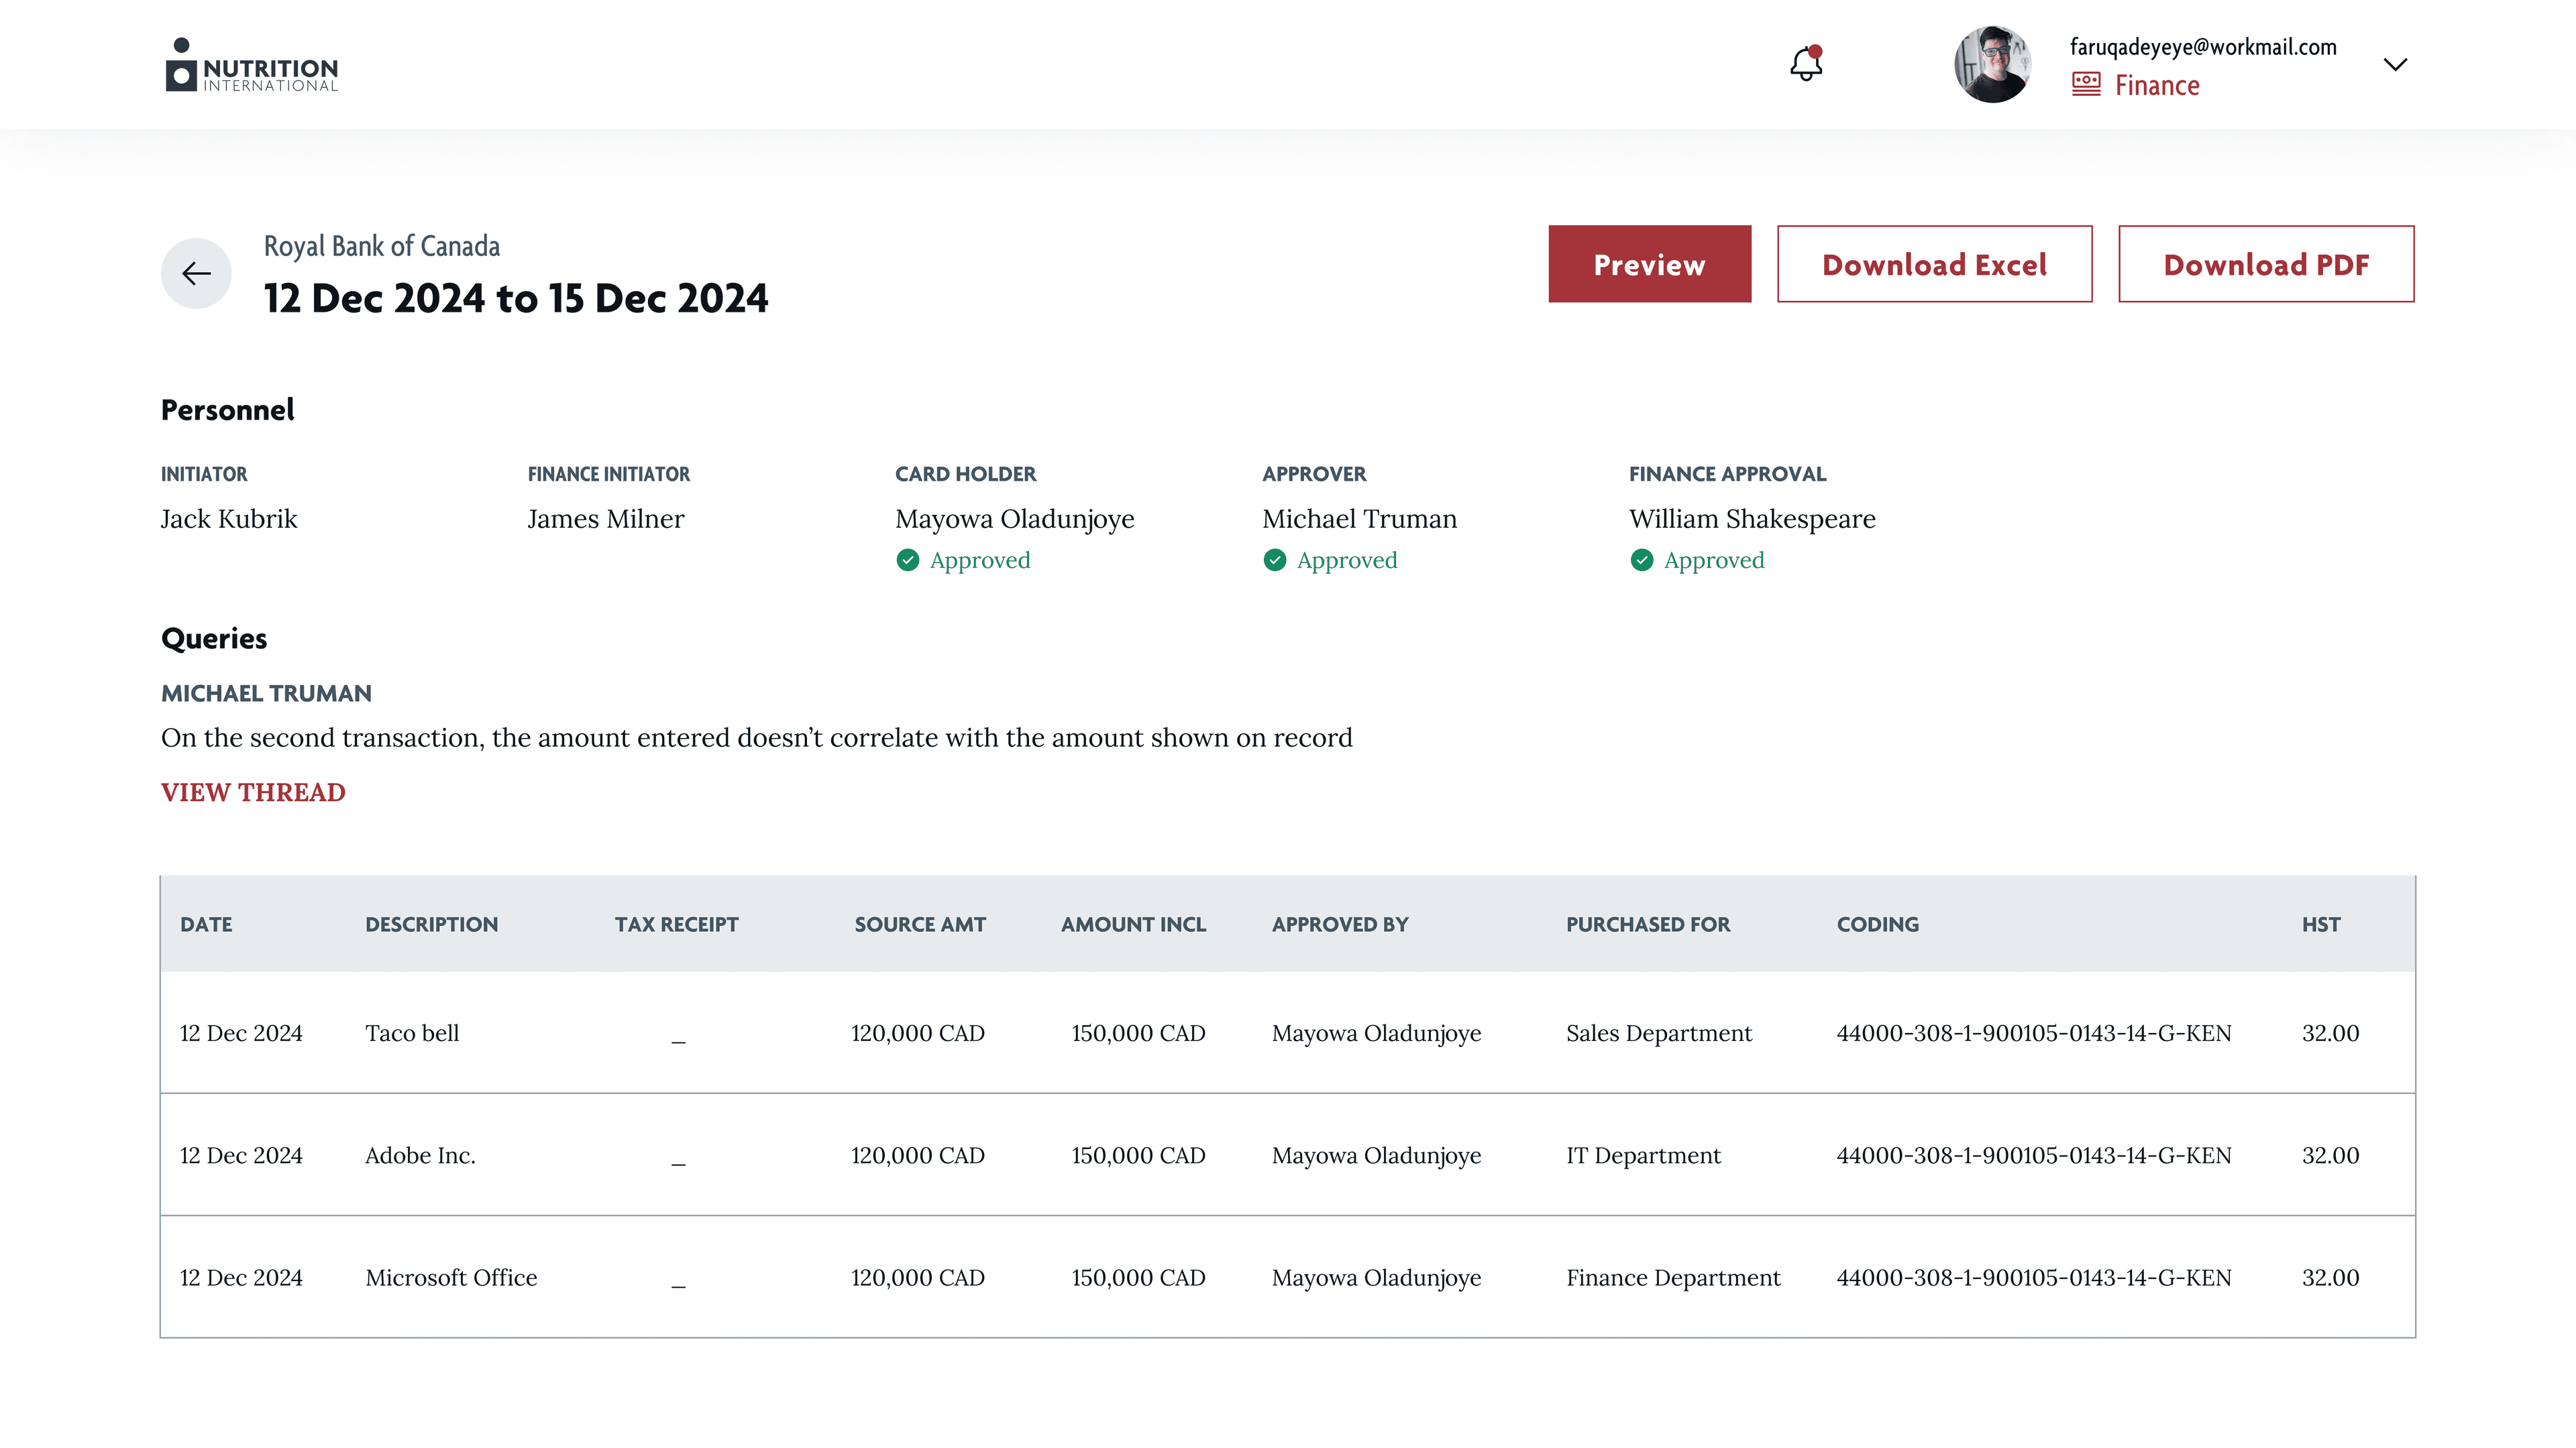Click the PURCHASED FOR column header
The width and height of the screenshot is (2576, 1448).
click(x=1647, y=924)
